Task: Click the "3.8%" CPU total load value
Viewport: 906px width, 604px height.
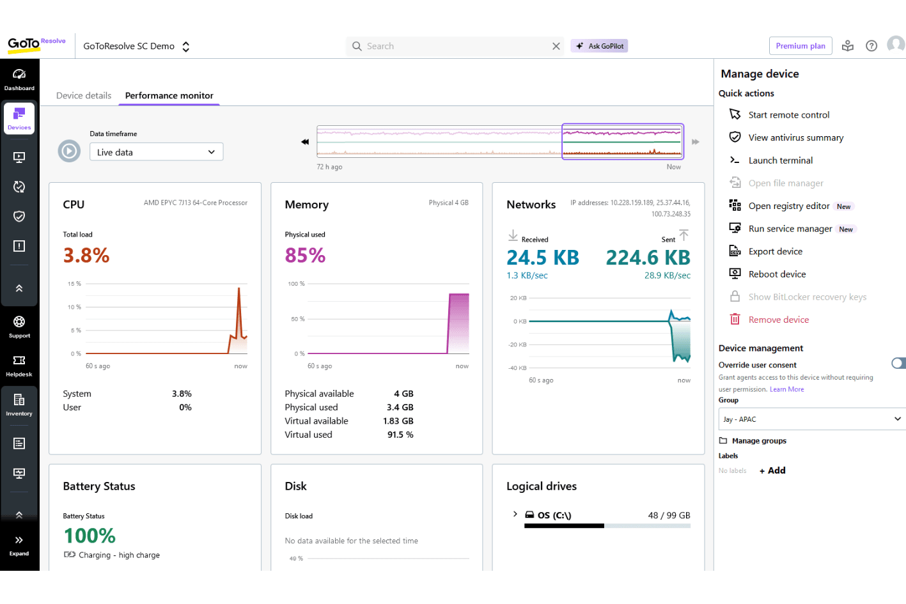Action: point(86,256)
